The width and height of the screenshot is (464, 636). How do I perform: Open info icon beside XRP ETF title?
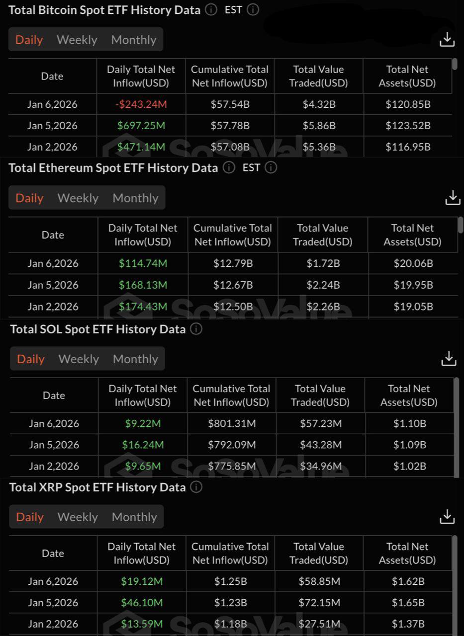coord(196,487)
